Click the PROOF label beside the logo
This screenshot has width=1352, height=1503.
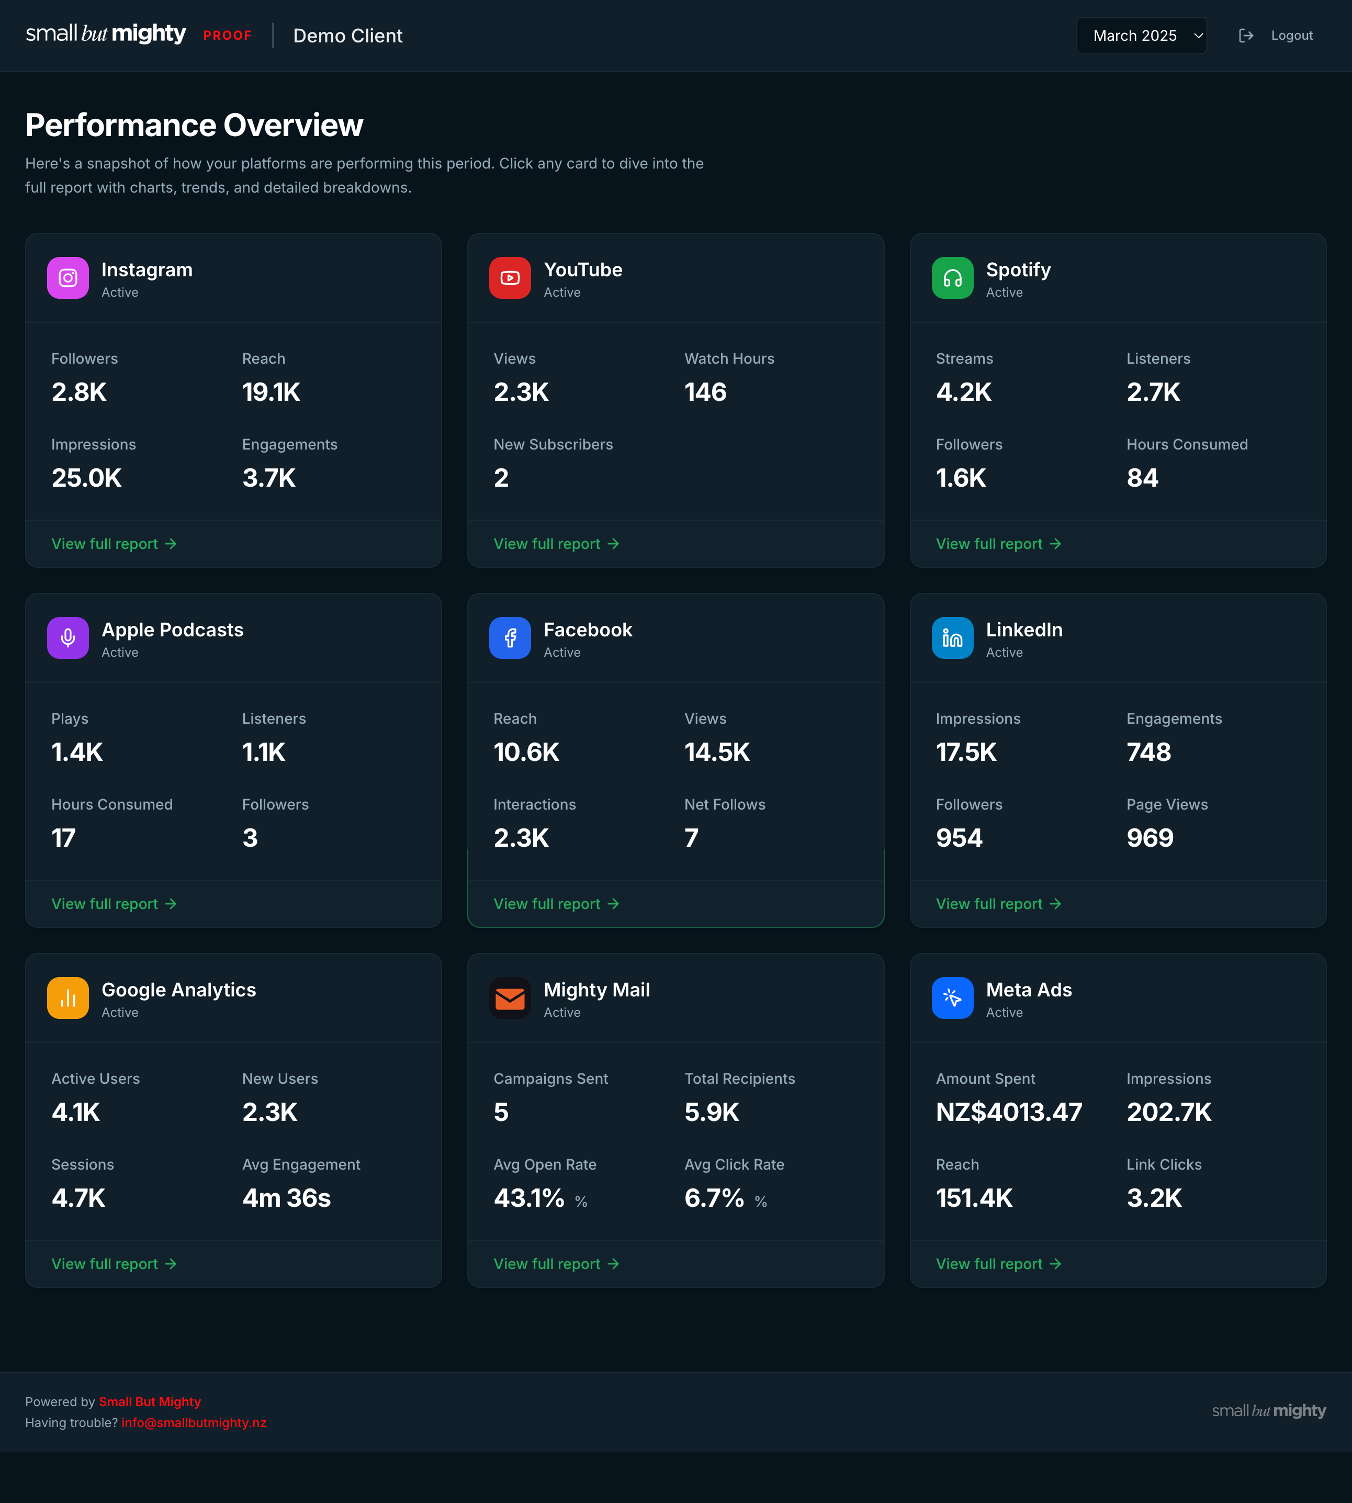(x=227, y=36)
